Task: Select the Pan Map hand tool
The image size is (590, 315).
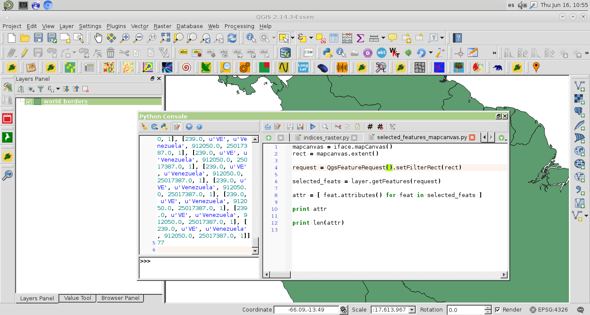Action: pos(98,38)
